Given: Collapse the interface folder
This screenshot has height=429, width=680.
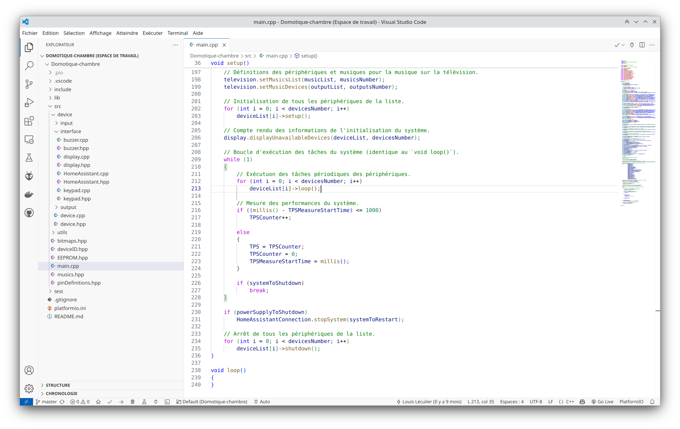Looking at the screenshot, I should point(70,131).
